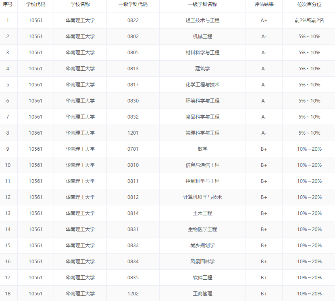Select the 化学工程与技术 subject cell
The height and width of the screenshot is (301, 335).
[202, 84]
